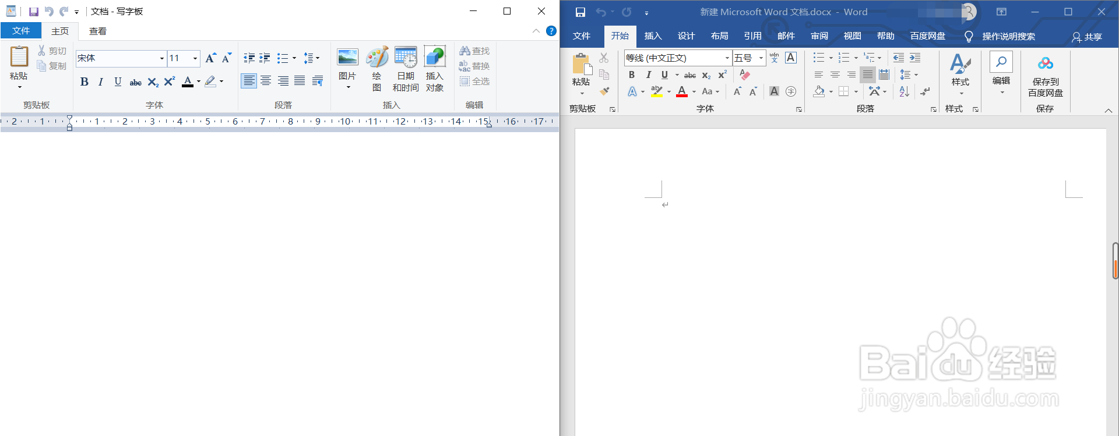Toggle underline in WordPad
This screenshot has width=1119, height=436.
(x=118, y=81)
